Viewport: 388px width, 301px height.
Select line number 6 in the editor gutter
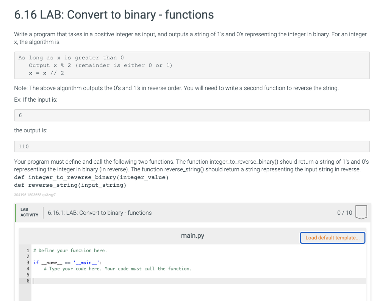pos(28,281)
